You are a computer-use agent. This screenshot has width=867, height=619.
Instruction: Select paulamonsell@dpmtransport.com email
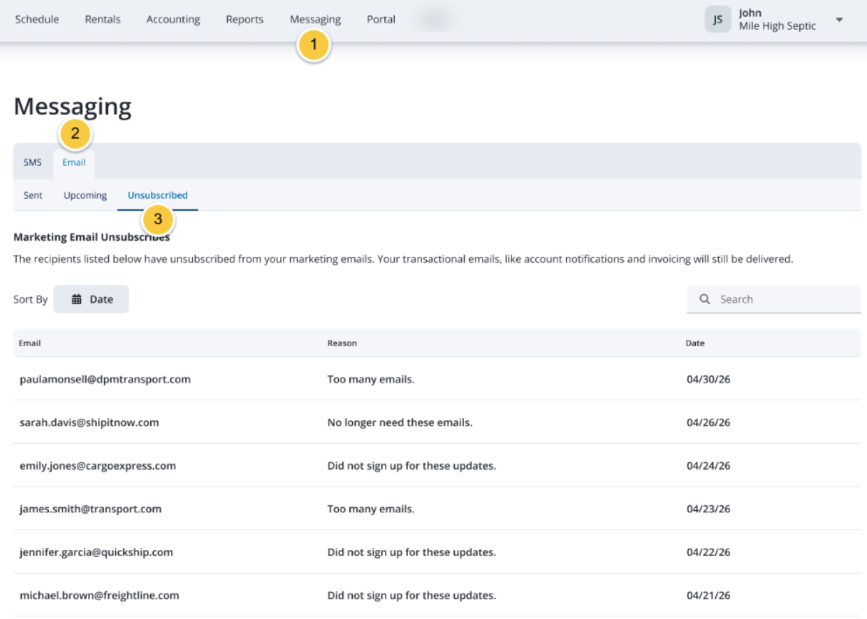105,380
